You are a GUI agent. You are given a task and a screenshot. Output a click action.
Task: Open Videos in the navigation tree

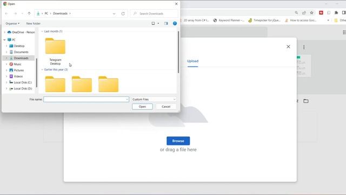16,76
